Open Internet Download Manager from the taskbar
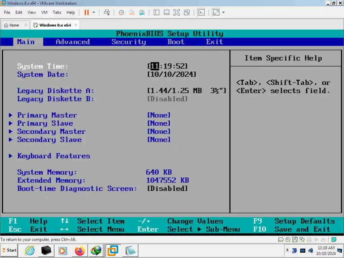The height and width of the screenshot is (258, 344). [x=96, y=251]
